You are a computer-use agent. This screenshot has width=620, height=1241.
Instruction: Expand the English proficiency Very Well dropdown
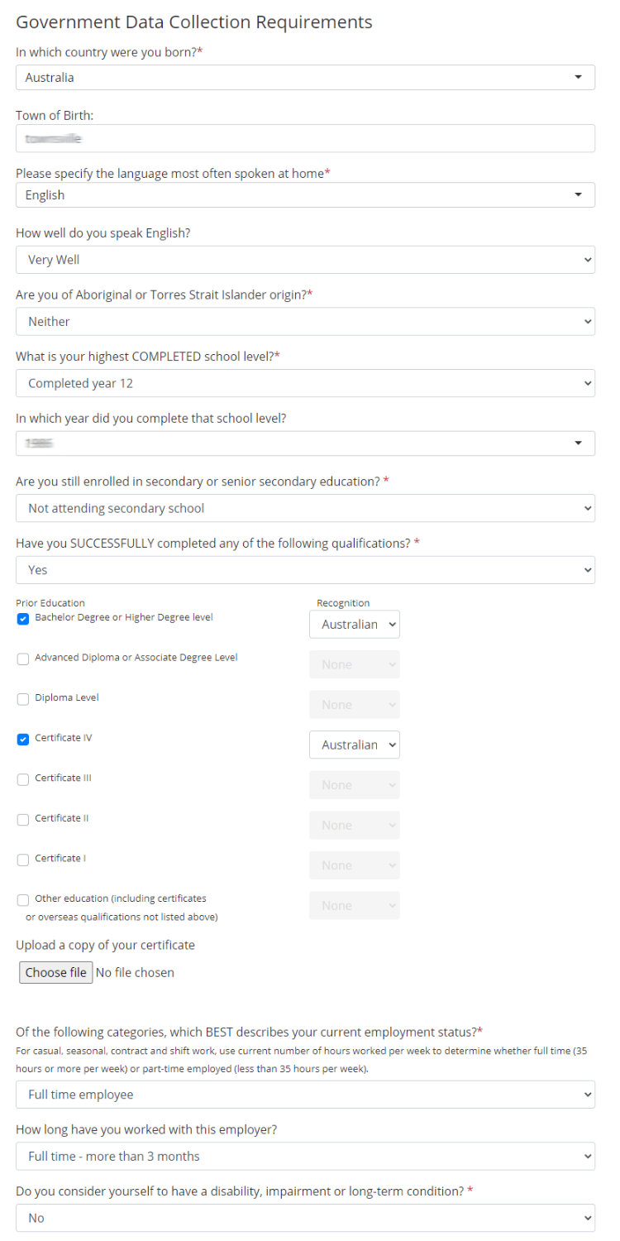305,260
